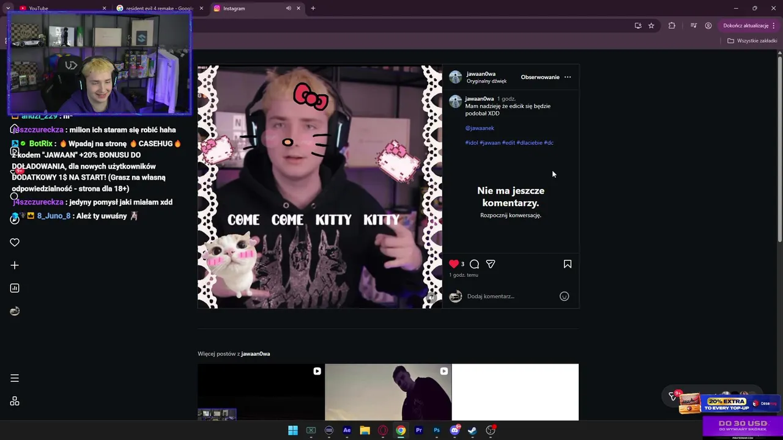The image size is (783, 440).
Task: Open the Meta apps icon in sidebar
Action: [15, 402]
